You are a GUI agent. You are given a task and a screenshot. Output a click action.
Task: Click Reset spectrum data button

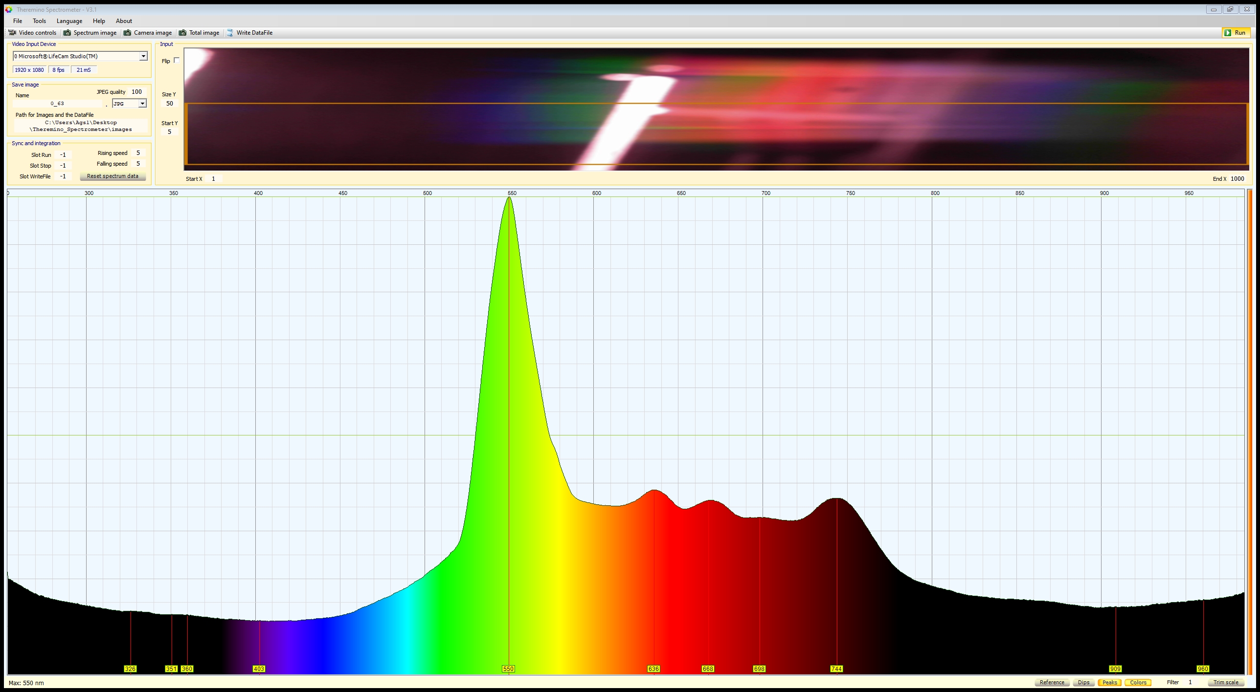click(112, 176)
